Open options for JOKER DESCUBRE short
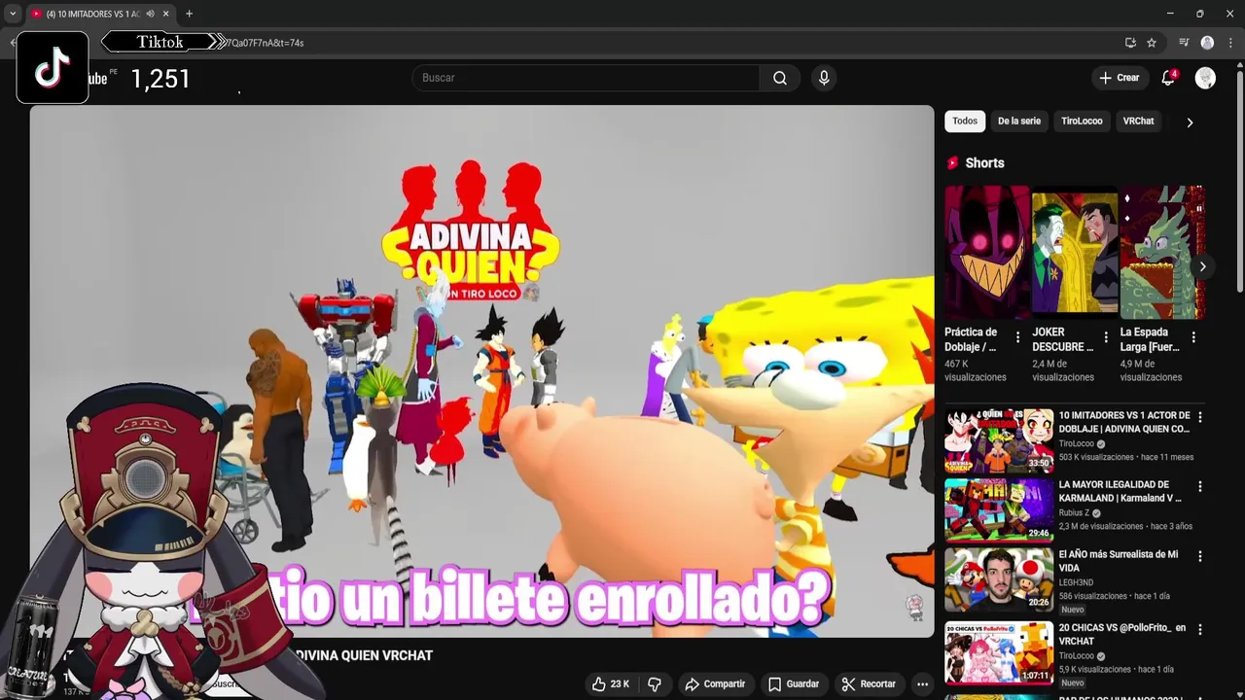This screenshot has width=1245, height=700. coord(1106,337)
